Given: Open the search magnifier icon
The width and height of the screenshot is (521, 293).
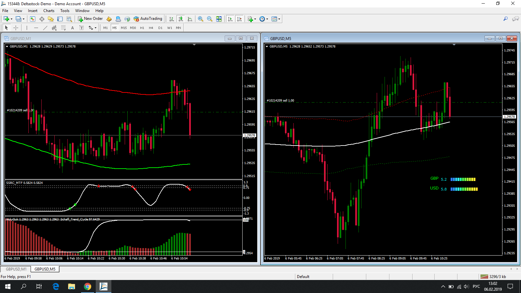Looking at the screenshot, I should click(x=505, y=19).
